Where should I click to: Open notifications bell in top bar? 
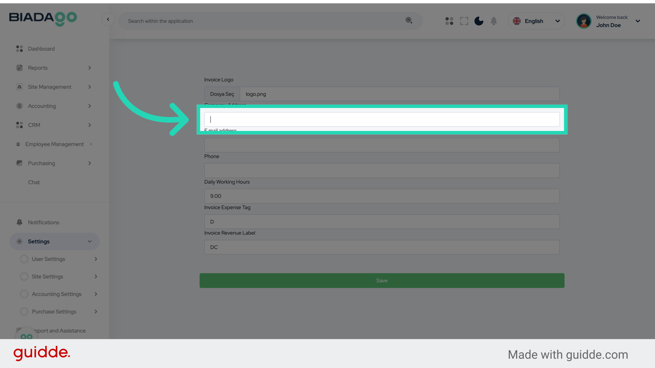[494, 21]
